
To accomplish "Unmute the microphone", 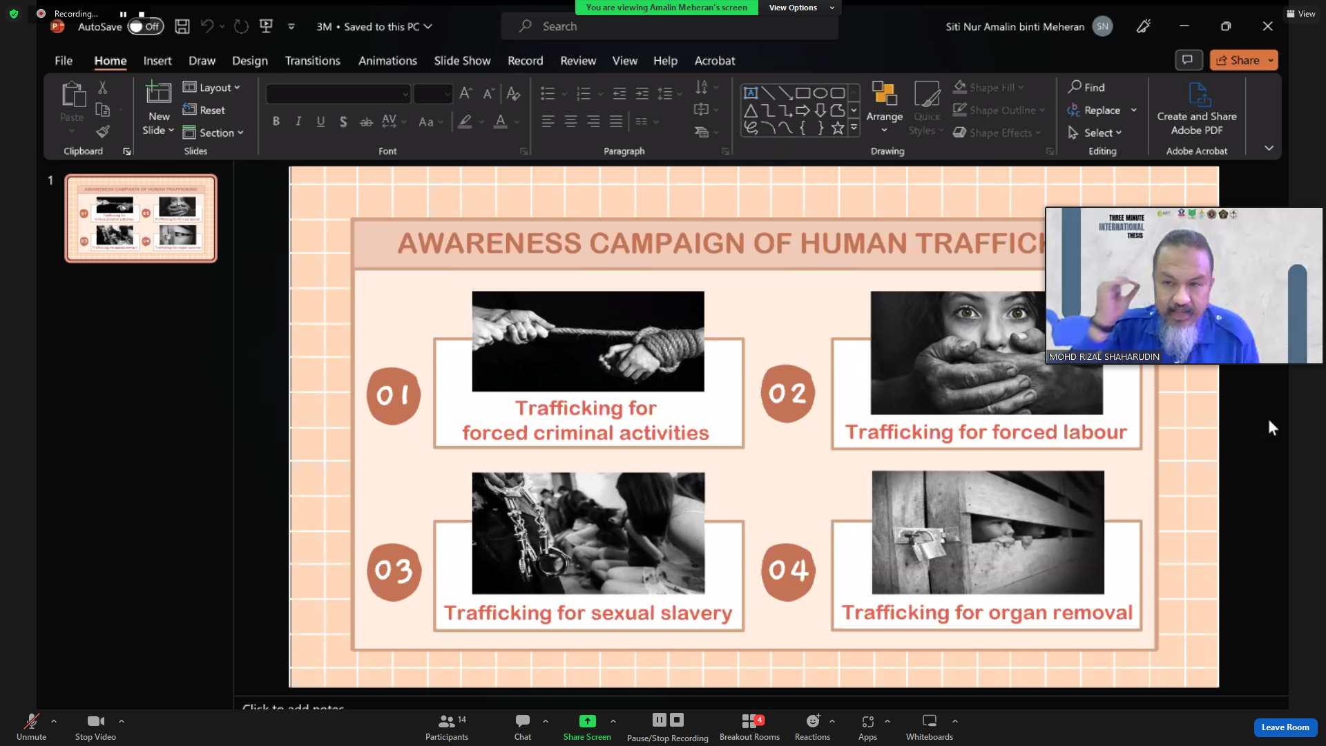I will [x=31, y=721].
